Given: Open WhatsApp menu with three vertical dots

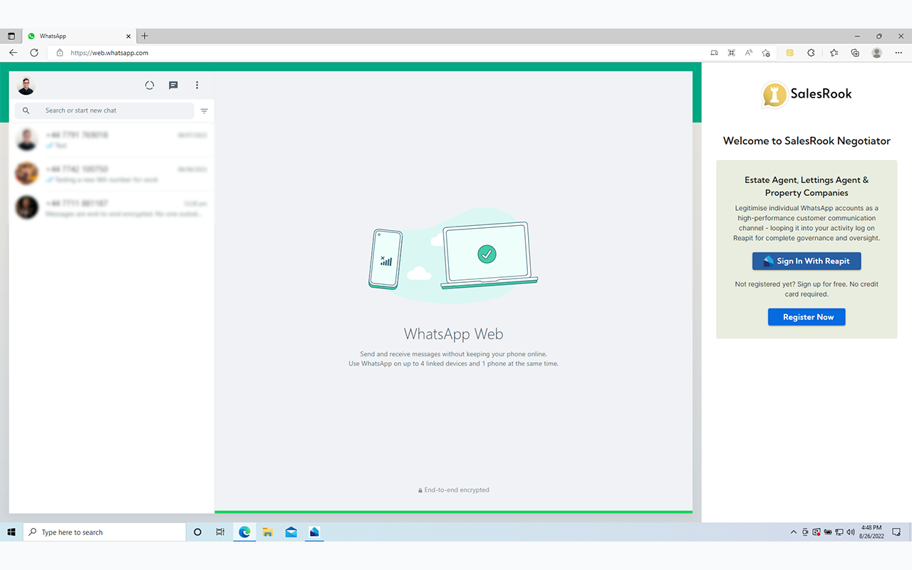Looking at the screenshot, I should click(197, 85).
